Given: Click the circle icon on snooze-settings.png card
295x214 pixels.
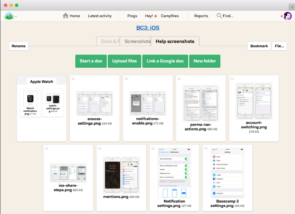Looking at the screenshot, I should (x=73, y=79).
